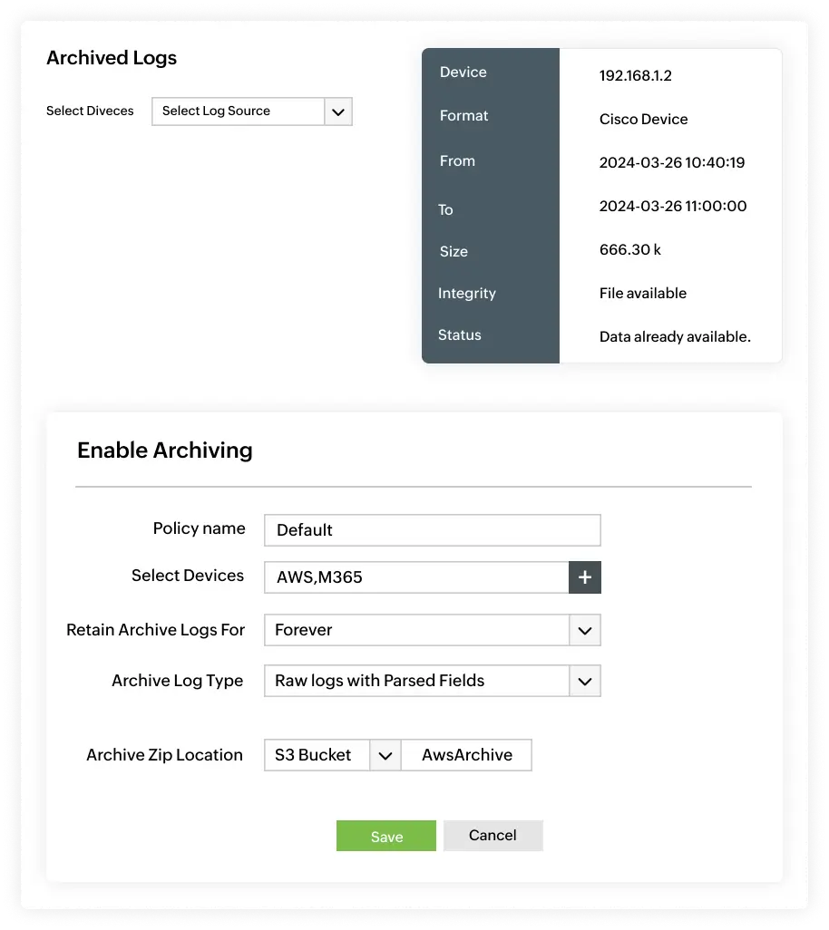
Task: Click the AwsArchive bucket name field
Action: 465,754
